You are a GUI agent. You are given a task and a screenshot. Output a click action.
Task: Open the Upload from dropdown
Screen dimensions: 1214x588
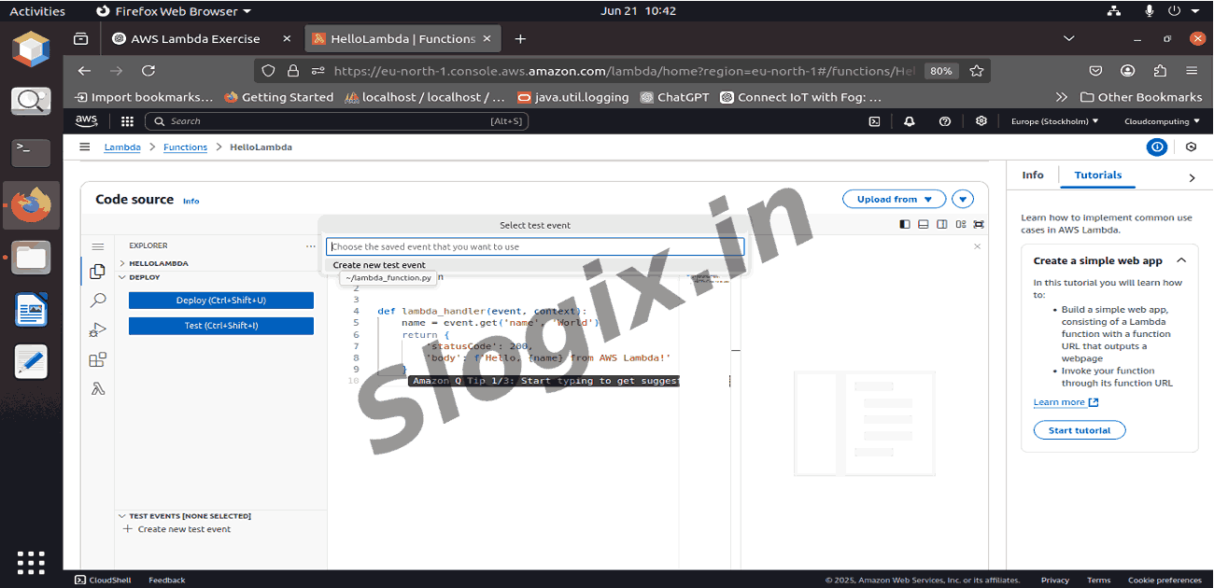[894, 199]
